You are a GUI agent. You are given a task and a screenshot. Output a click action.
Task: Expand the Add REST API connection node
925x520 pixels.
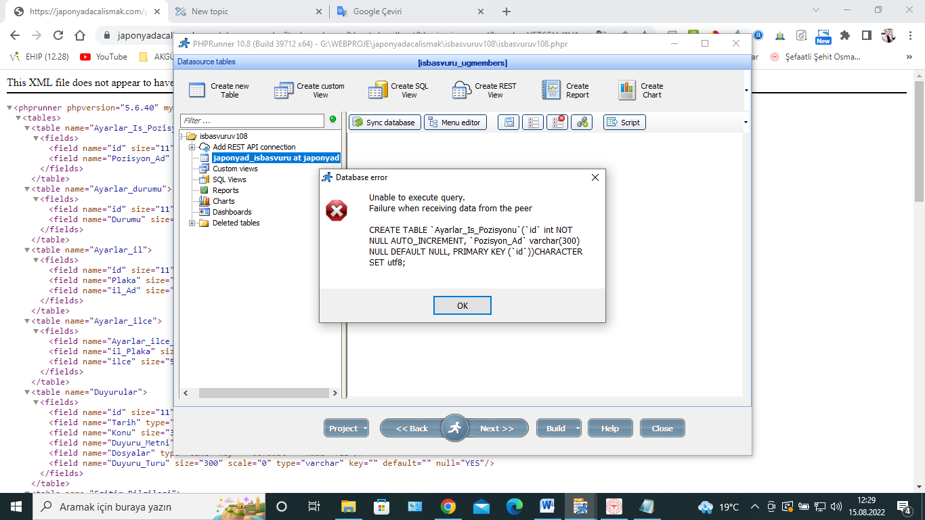(x=192, y=147)
